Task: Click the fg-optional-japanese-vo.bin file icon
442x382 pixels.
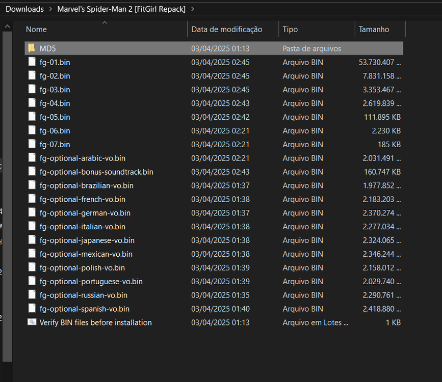Action: [x=32, y=240]
